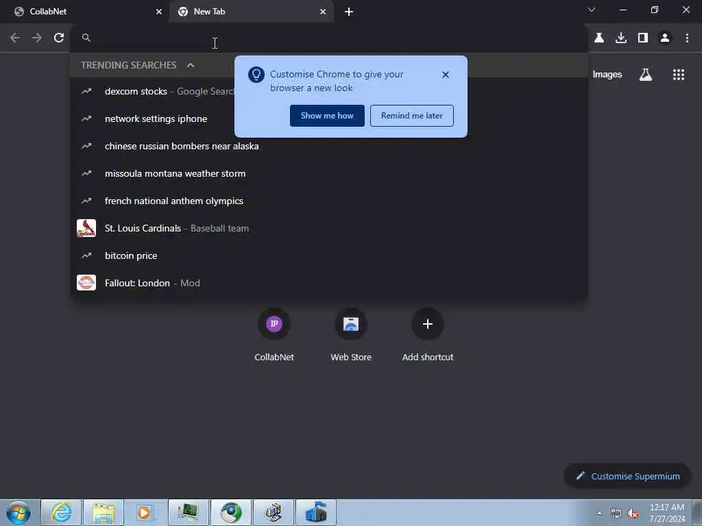Click St. Louis Cardinals logo thumbnail

(x=86, y=228)
